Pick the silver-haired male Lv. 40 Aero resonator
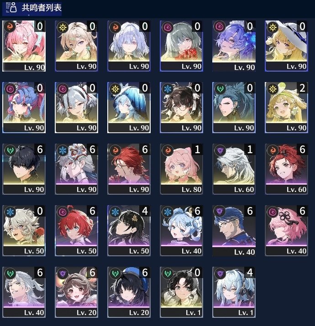Image resolution: width=315 pixels, height=326 pixels. tap(24, 292)
